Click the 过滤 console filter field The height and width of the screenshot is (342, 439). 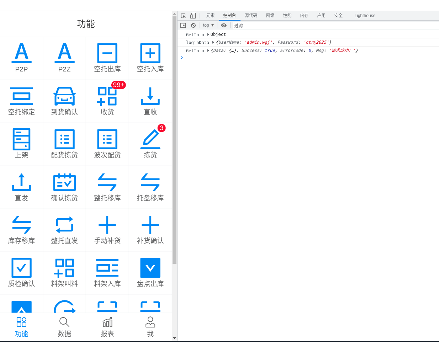point(335,26)
